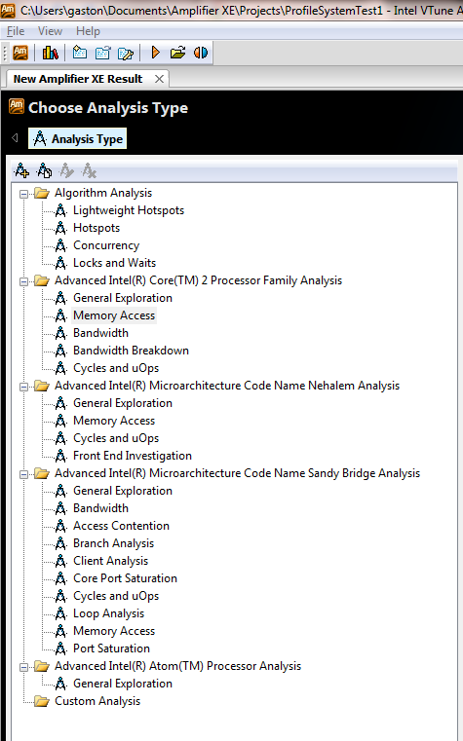
Task: Select Loop Analysis
Action: click(x=109, y=613)
